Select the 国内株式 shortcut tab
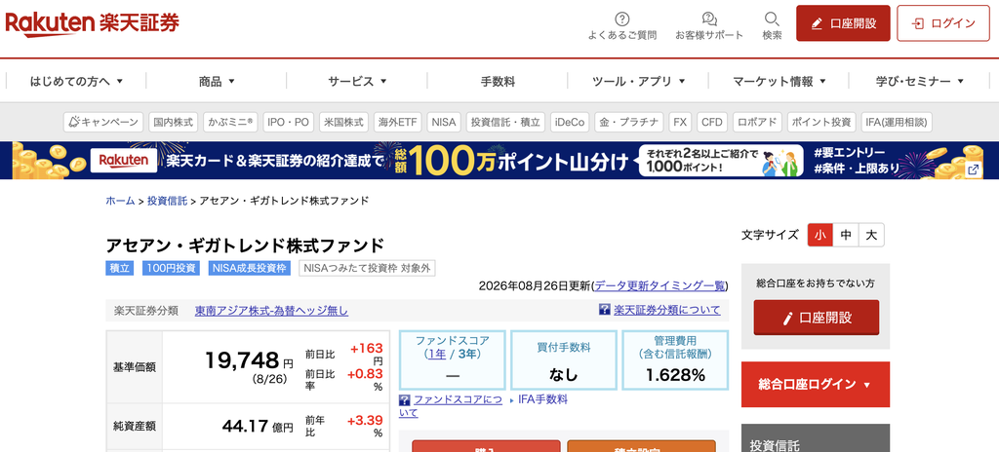The height and width of the screenshot is (452, 999). tap(174, 122)
